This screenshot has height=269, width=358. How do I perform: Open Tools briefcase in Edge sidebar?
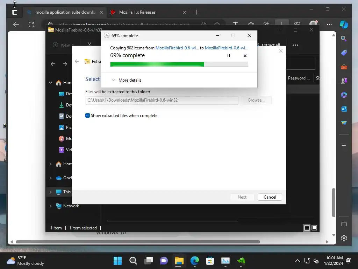click(x=344, y=67)
